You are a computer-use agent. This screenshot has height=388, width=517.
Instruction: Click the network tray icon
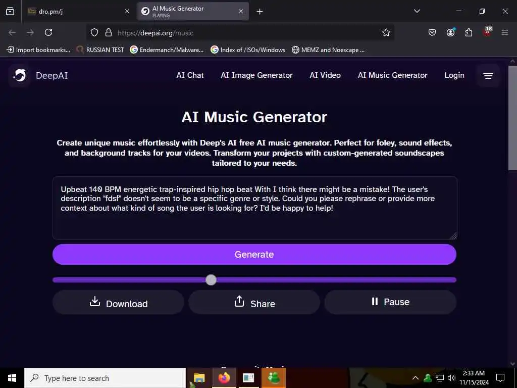click(440, 378)
